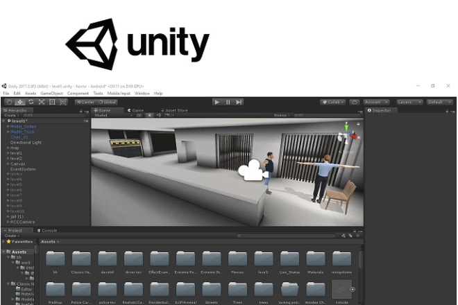Select RCCCamera in Hierarchy

22,222
